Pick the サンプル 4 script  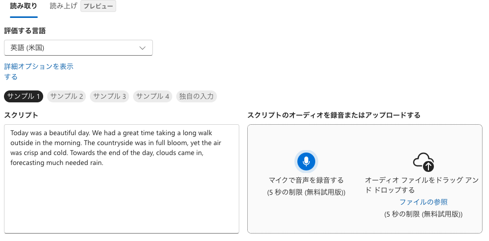[x=152, y=96]
